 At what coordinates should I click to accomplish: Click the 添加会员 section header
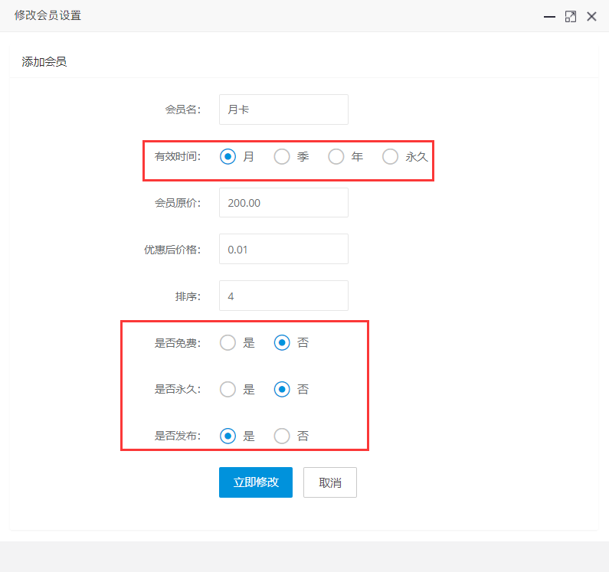click(44, 62)
